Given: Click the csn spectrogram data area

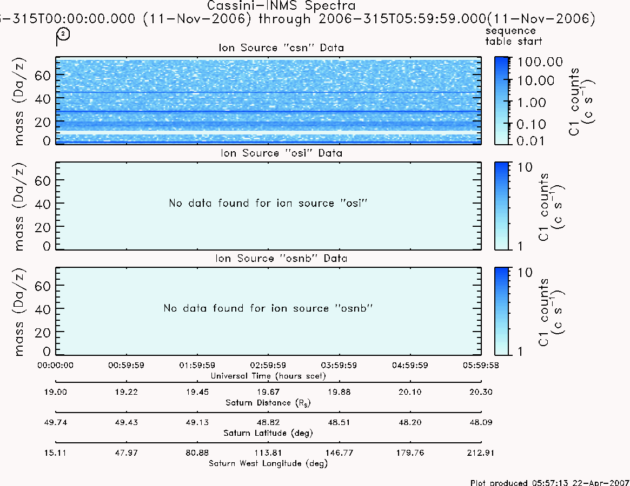Looking at the screenshot, I should click(x=268, y=101).
